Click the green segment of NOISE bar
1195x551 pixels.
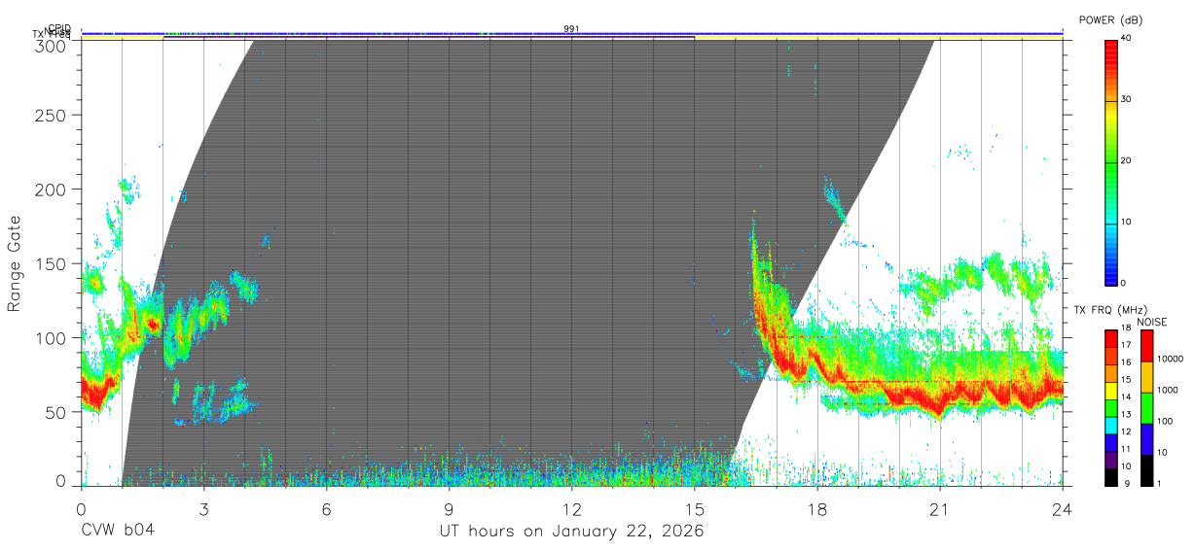(1147, 408)
